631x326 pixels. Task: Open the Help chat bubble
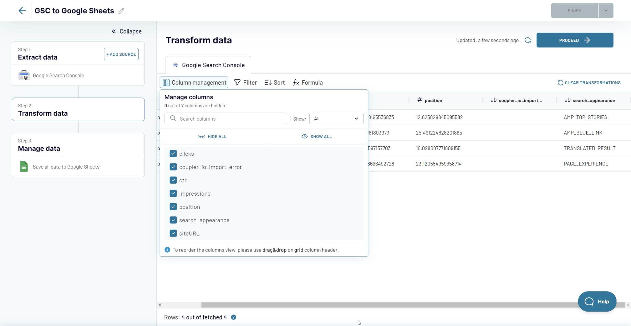pyautogui.click(x=597, y=302)
